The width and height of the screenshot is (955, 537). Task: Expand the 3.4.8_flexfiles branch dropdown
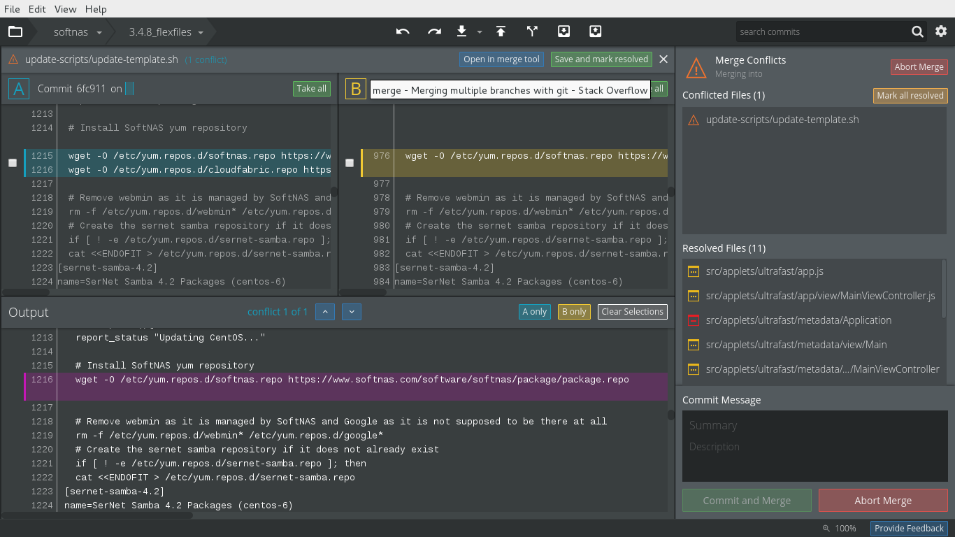(x=166, y=32)
